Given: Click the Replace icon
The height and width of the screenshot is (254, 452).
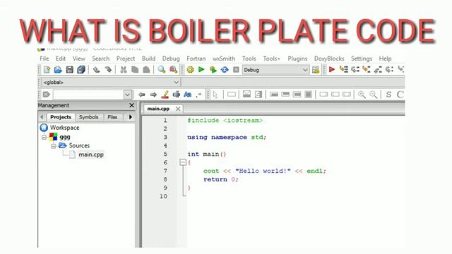Looking at the screenshot, I should [x=173, y=70].
